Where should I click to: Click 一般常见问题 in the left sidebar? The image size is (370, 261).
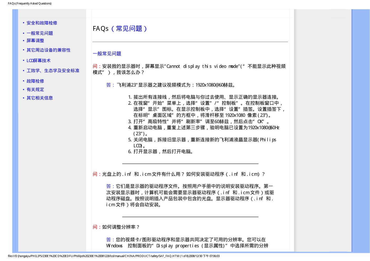point(40,33)
